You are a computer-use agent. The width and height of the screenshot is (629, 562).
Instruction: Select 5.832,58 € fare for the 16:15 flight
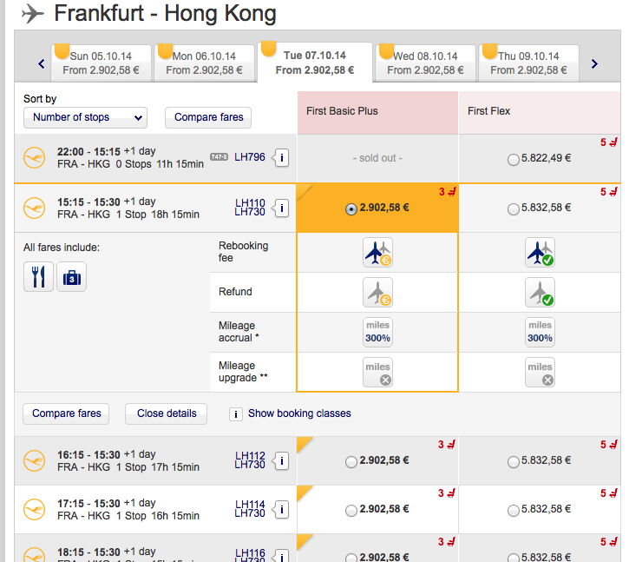click(x=513, y=462)
